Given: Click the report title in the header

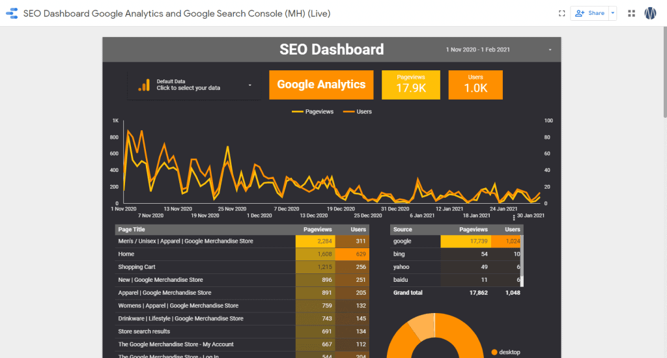Looking at the screenshot, I should (177, 14).
